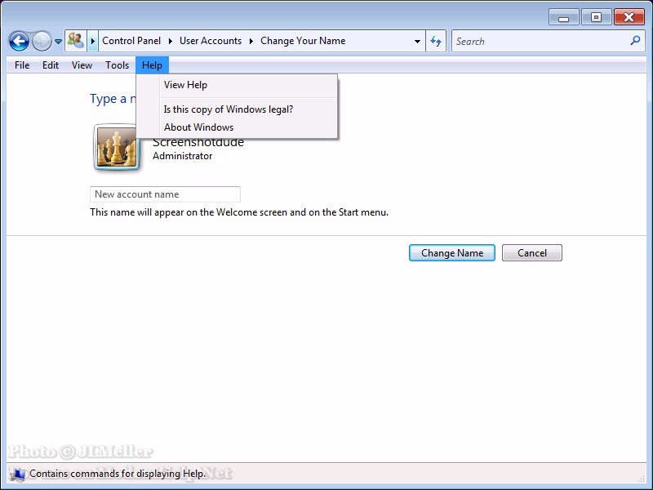653x490 pixels.
Task: Maximize the window
Action: [596, 17]
